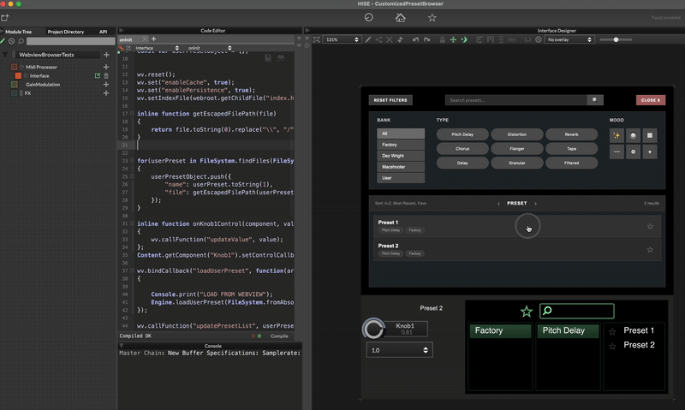The image size is (685, 410).
Task: Toggle the Pitch Delay type filter
Action: 462,135
